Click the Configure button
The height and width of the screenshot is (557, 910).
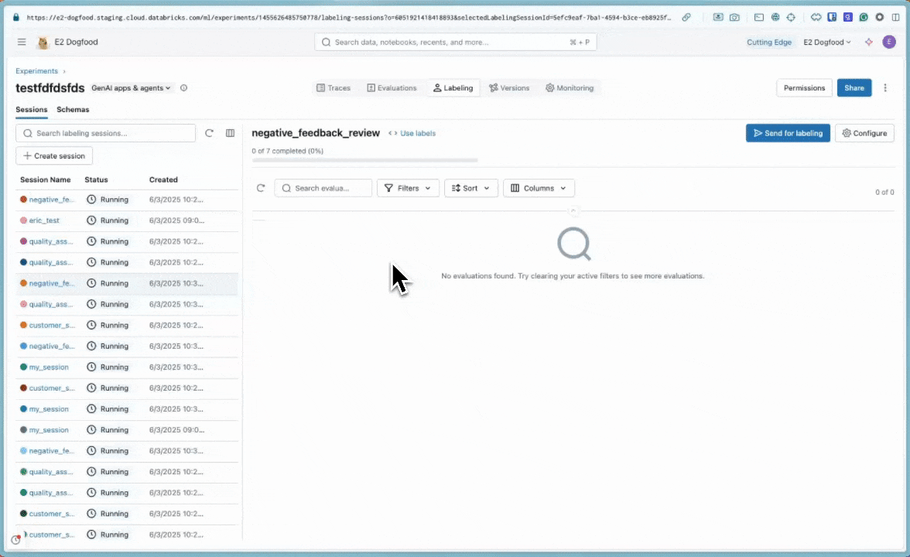(x=864, y=133)
